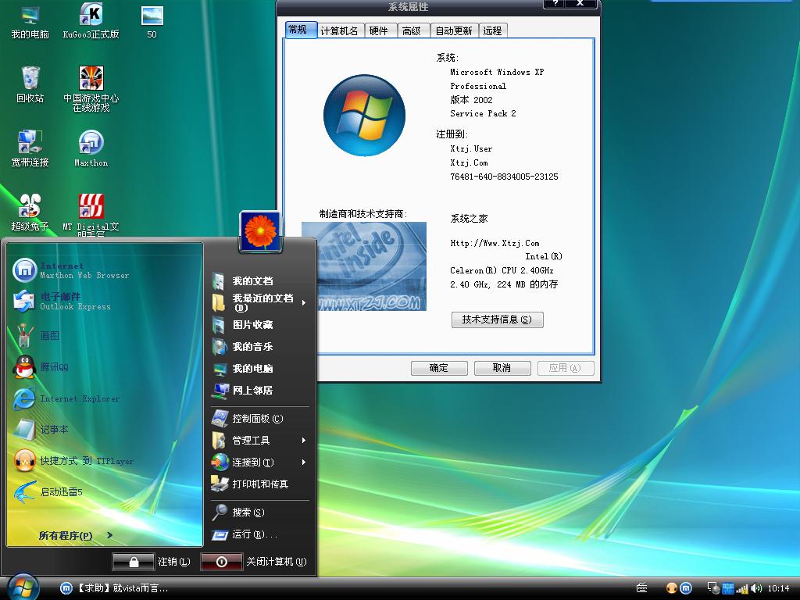Open Internet Explorer in Start menu
Image resolution: width=800 pixels, height=600 pixels.
tap(79, 398)
